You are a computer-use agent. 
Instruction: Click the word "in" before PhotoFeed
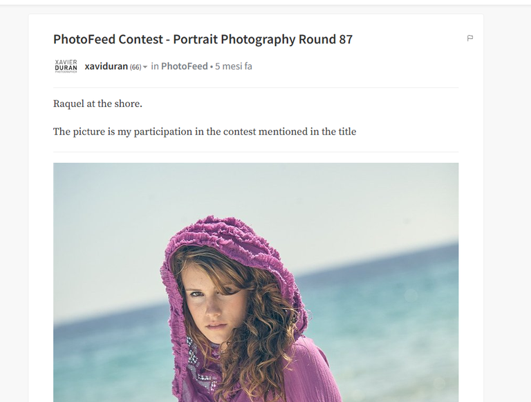point(155,66)
